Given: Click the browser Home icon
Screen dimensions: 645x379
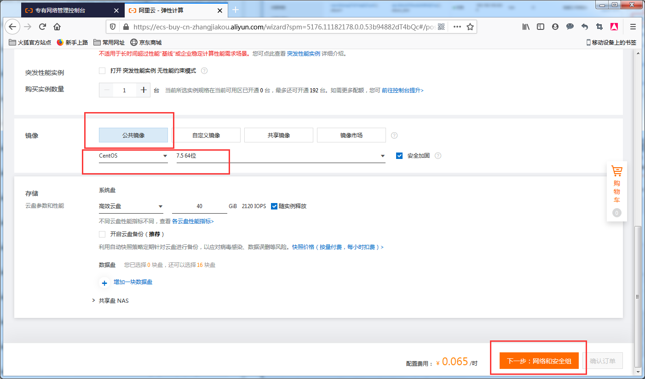Looking at the screenshot, I should (x=57, y=27).
